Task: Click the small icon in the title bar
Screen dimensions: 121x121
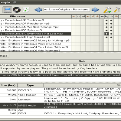Action: [x=14, y=2]
